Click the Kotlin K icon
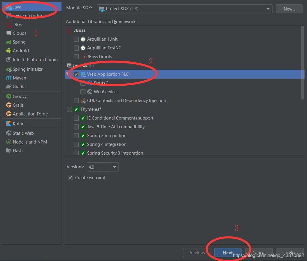Viewport: 307px width, 261px height. tap(9, 123)
